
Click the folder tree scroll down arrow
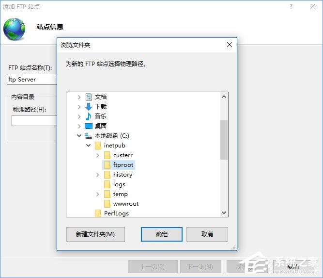[x=224, y=213]
